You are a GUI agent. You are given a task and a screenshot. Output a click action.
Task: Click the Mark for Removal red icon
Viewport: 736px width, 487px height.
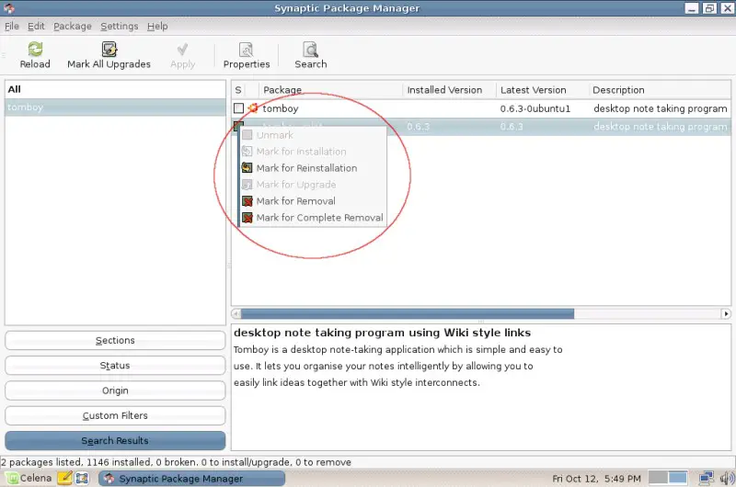click(x=247, y=201)
